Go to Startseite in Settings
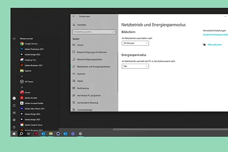Viewport: 228px width, 152px height. (x=80, y=25)
